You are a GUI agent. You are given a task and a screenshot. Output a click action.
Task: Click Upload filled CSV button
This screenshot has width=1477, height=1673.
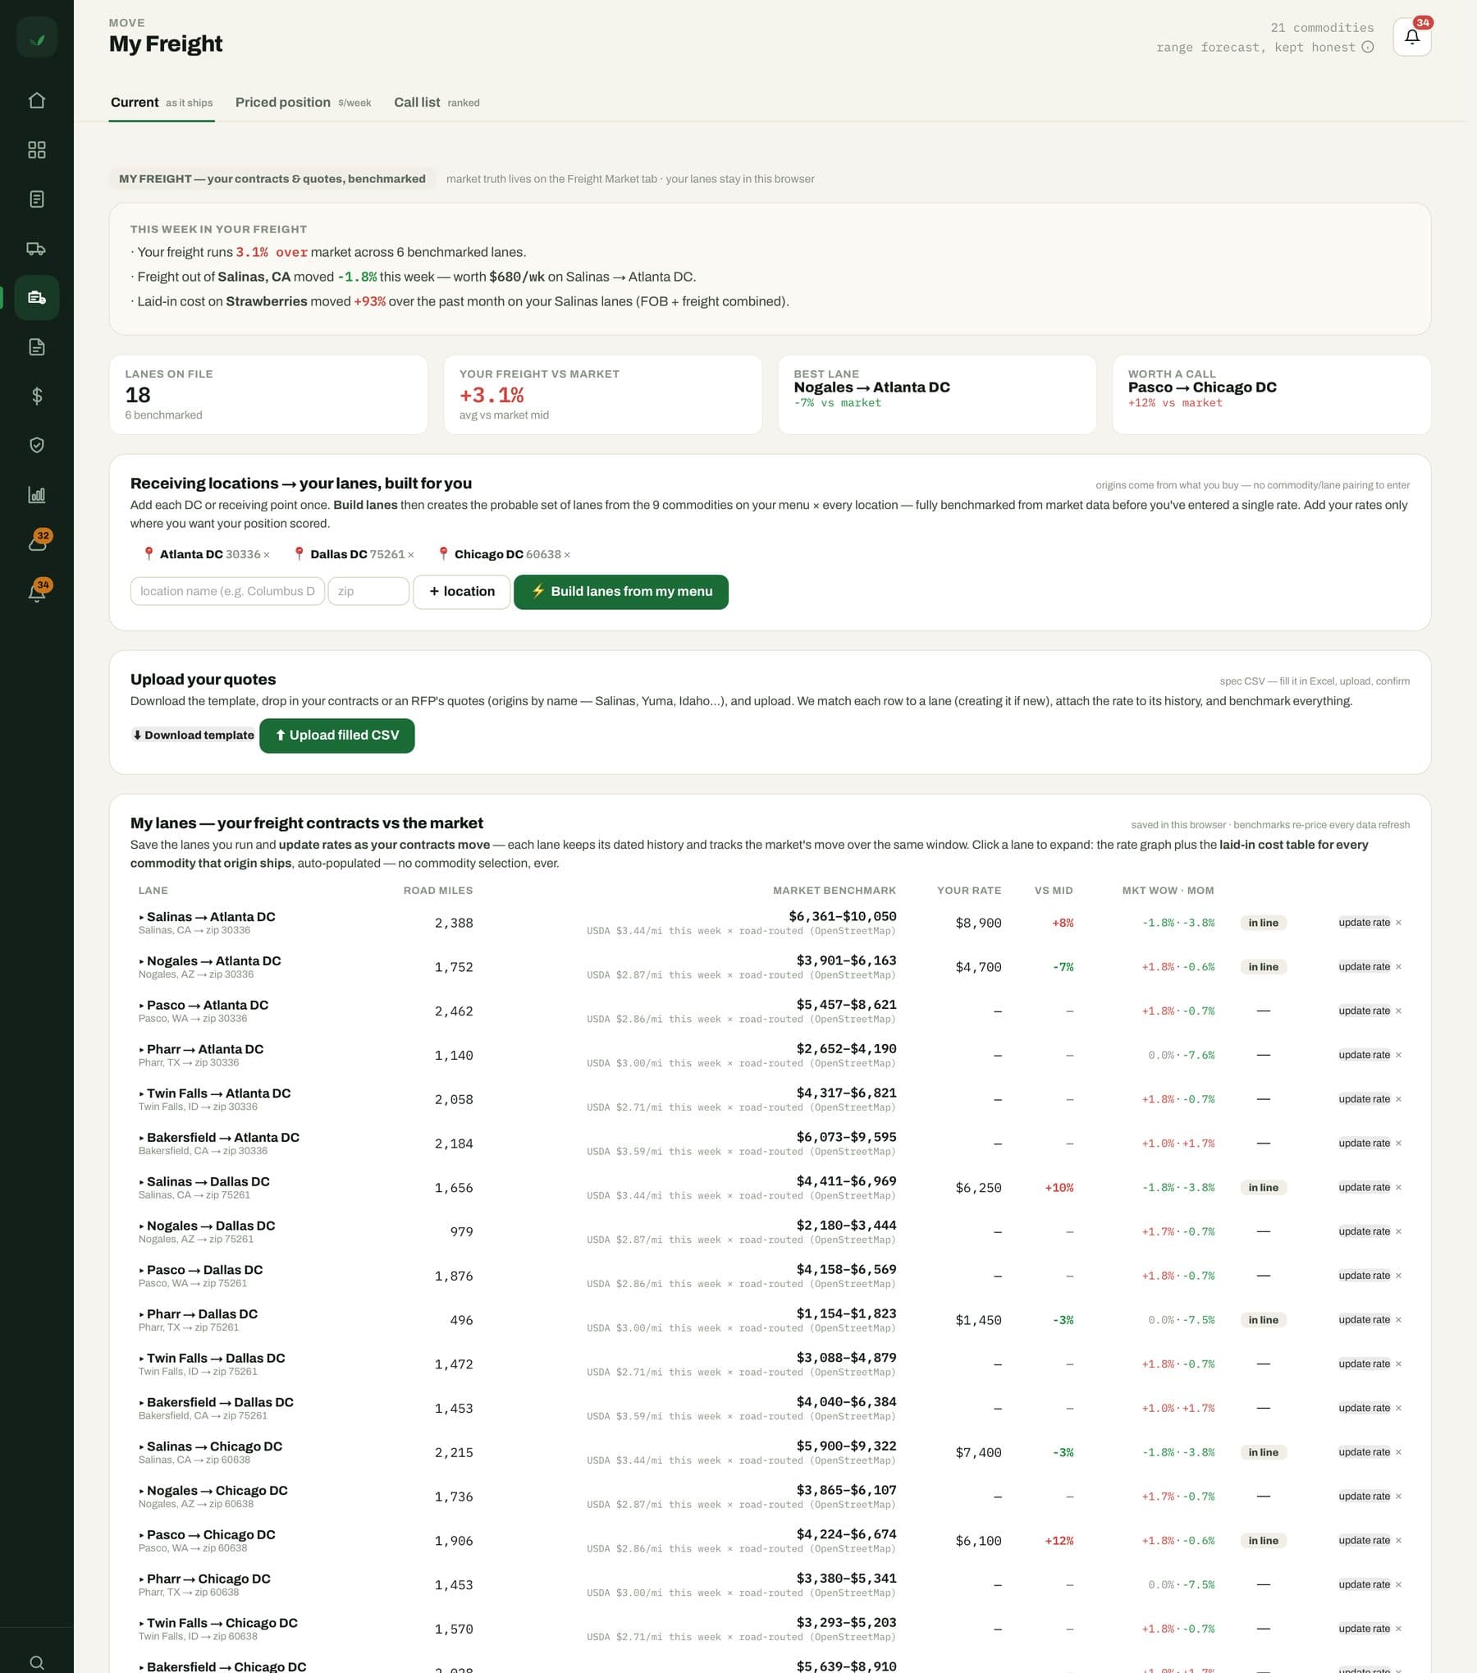pyautogui.click(x=337, y=736)
